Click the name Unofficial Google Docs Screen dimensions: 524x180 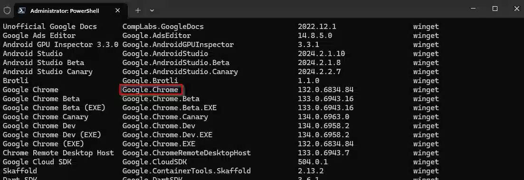tap(50, 27)
